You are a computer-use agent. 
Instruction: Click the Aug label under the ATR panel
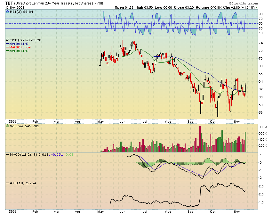point(168,211)
